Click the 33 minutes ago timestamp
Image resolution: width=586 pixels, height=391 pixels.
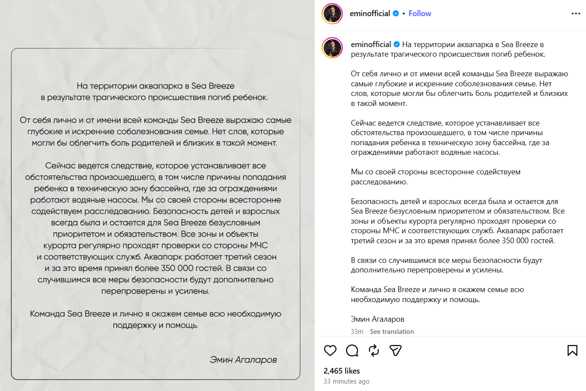(x=346, y=381)
